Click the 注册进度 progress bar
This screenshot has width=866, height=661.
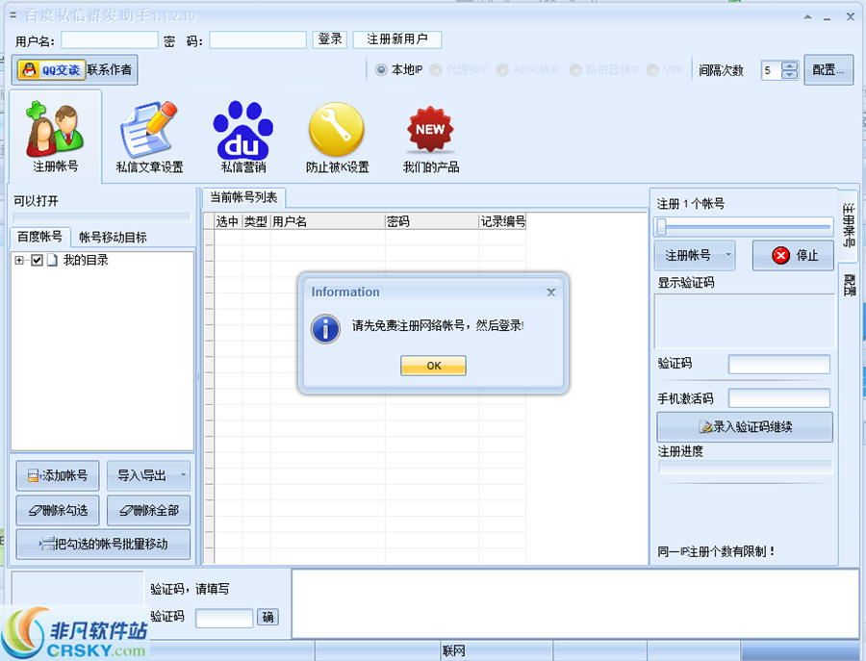(x=745, y=468)
